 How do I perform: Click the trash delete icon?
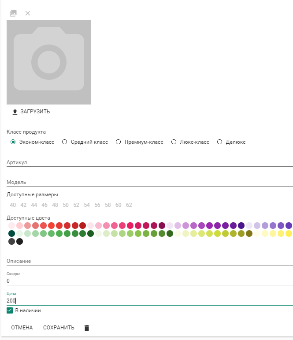click(x=87, y=328)
